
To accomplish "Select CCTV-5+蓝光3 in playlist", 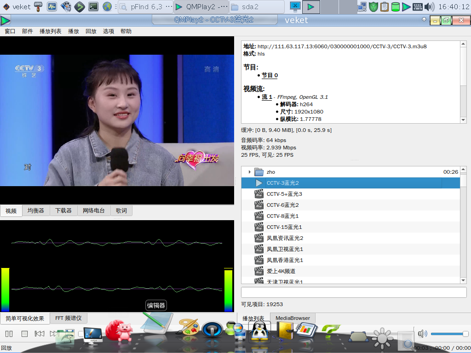I will tap(350, 194).
